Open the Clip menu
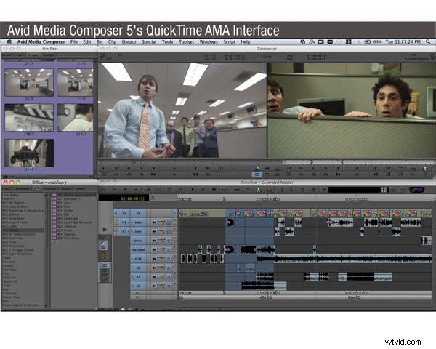This screenshot has height=349, width=436. 112,41
